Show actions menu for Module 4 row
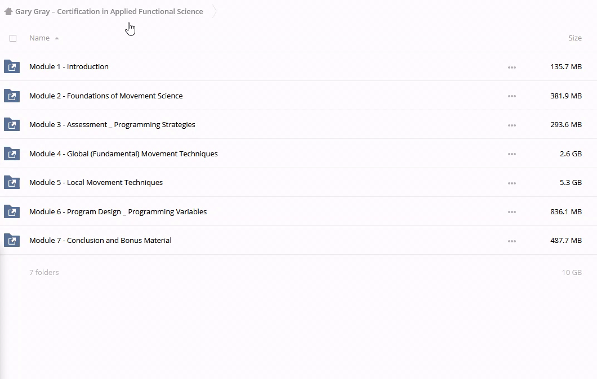 click(511, 154)
